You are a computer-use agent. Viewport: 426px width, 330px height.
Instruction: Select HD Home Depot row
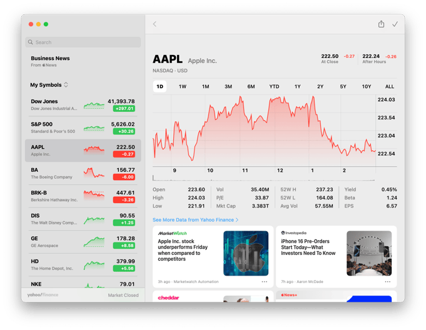point(83,264)
